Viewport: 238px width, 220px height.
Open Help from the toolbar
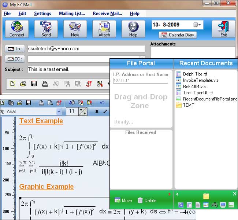[x=133, y=29]
